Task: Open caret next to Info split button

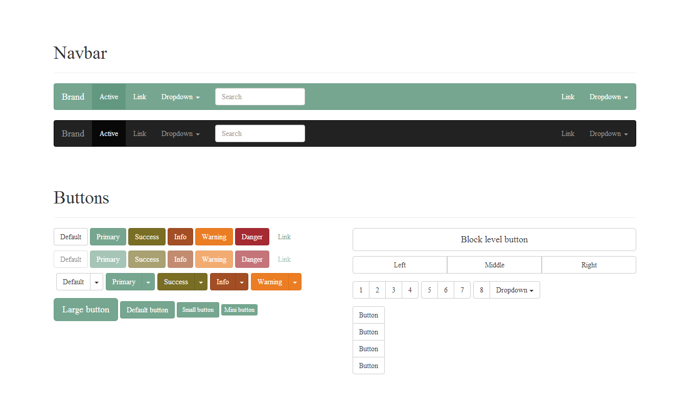Action: tap(242, 282)
